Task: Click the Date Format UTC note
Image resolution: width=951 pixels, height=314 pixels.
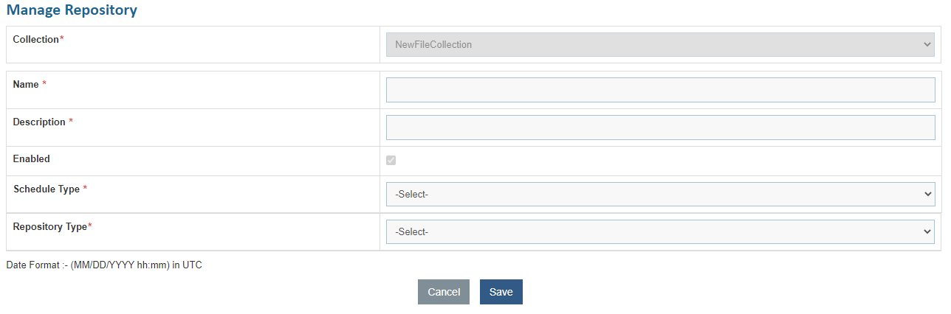Action: point(104,265)
